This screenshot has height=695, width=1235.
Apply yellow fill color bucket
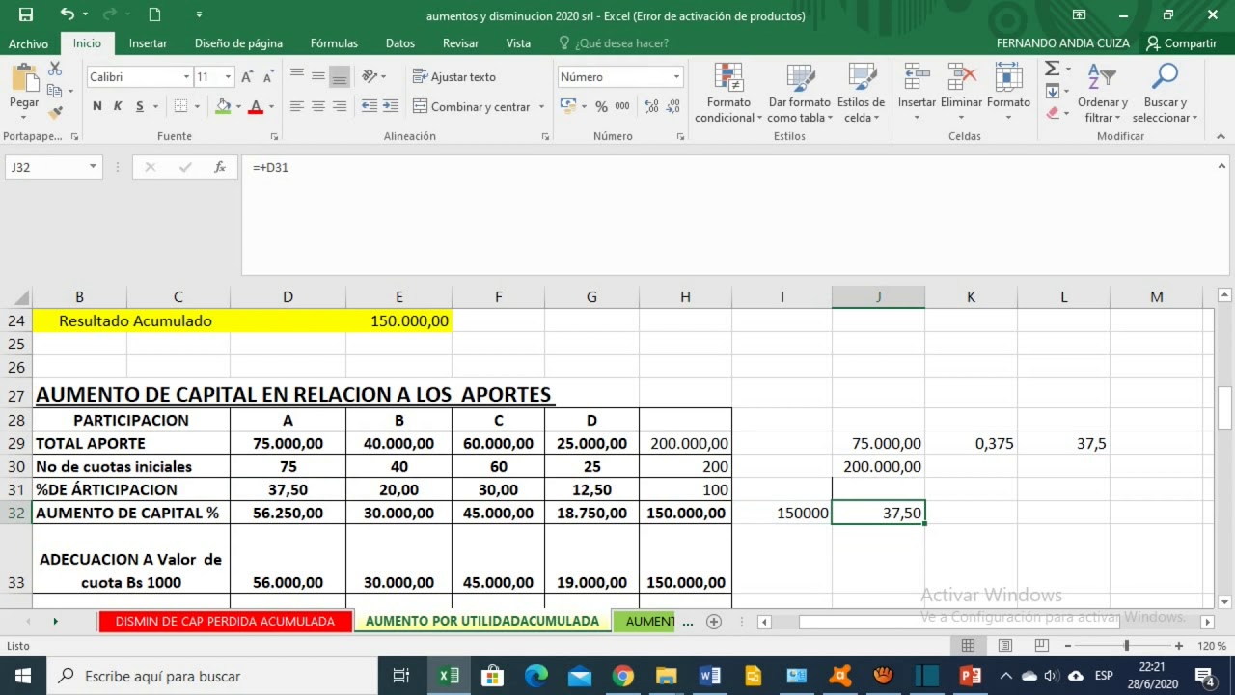point(224,106)
